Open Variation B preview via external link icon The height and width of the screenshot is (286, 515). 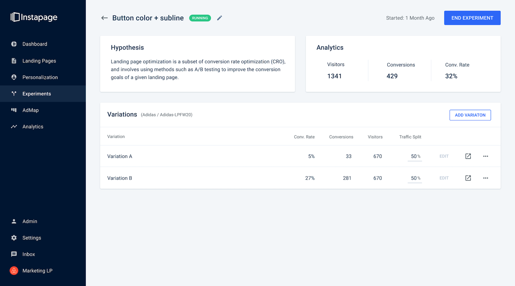[468, 178]
